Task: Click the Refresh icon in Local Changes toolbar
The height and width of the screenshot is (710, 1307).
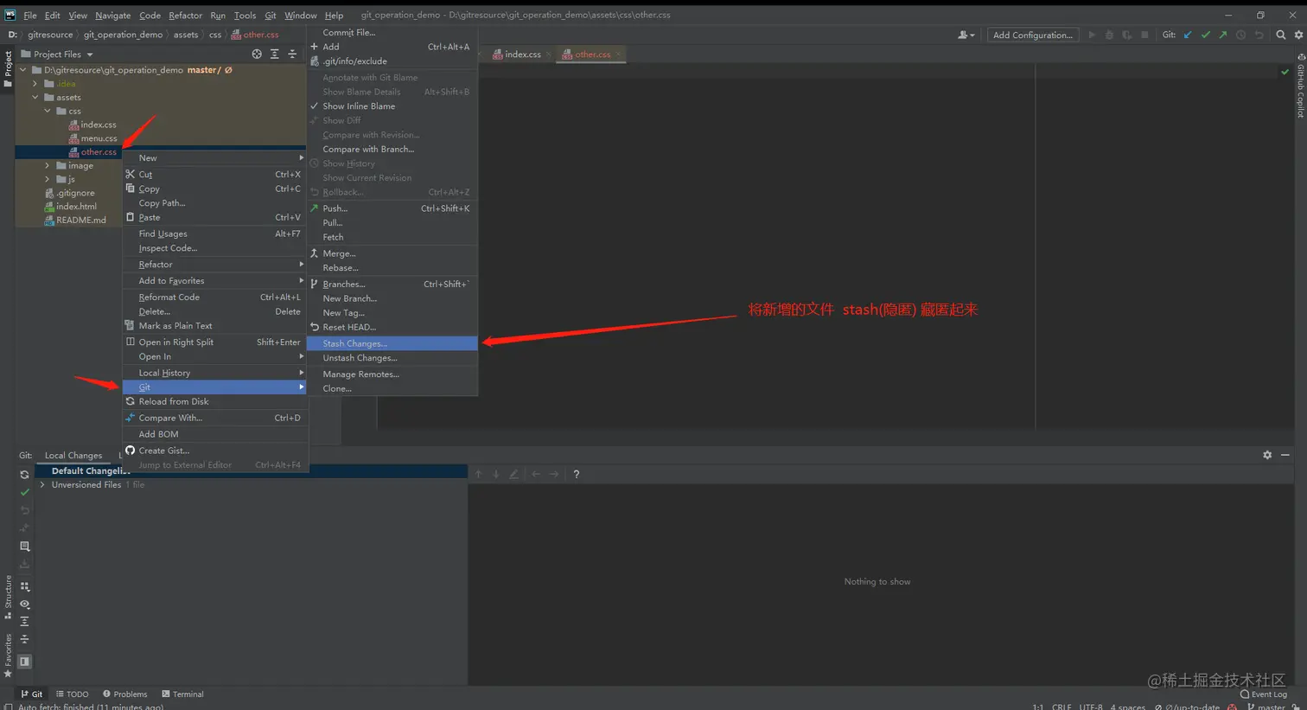Action: (x=24, y=475)
